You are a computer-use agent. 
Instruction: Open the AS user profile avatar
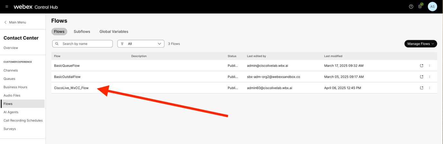(432, 7)
